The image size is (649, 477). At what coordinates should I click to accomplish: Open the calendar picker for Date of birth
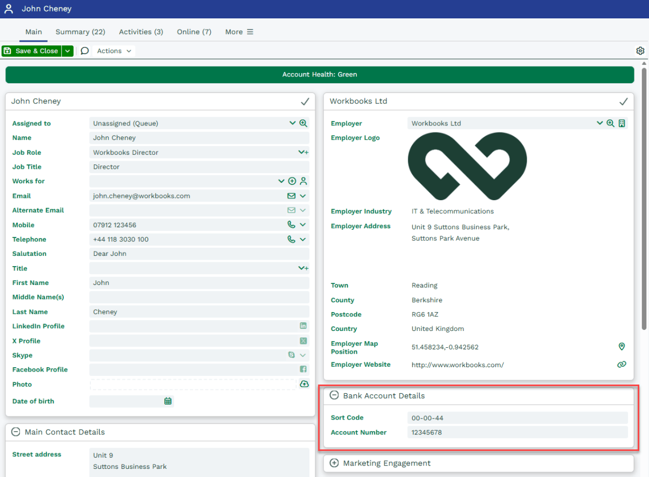point(168,401)
